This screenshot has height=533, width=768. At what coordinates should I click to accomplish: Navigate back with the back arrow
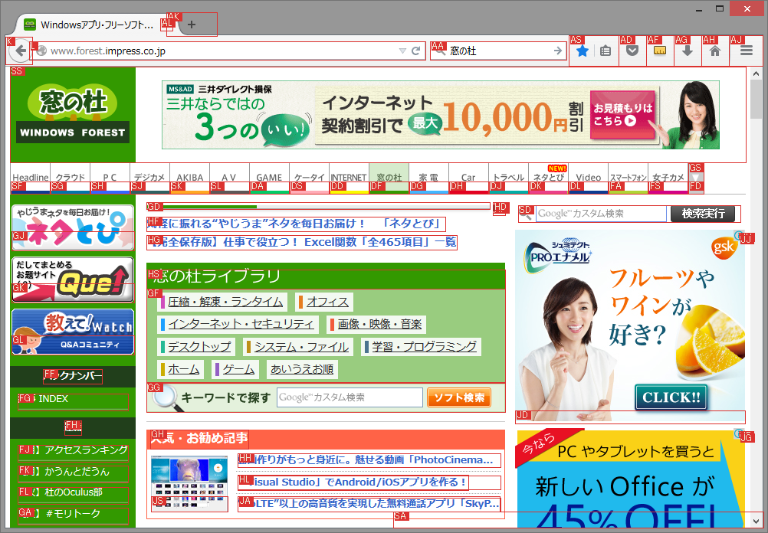point(21,51)
